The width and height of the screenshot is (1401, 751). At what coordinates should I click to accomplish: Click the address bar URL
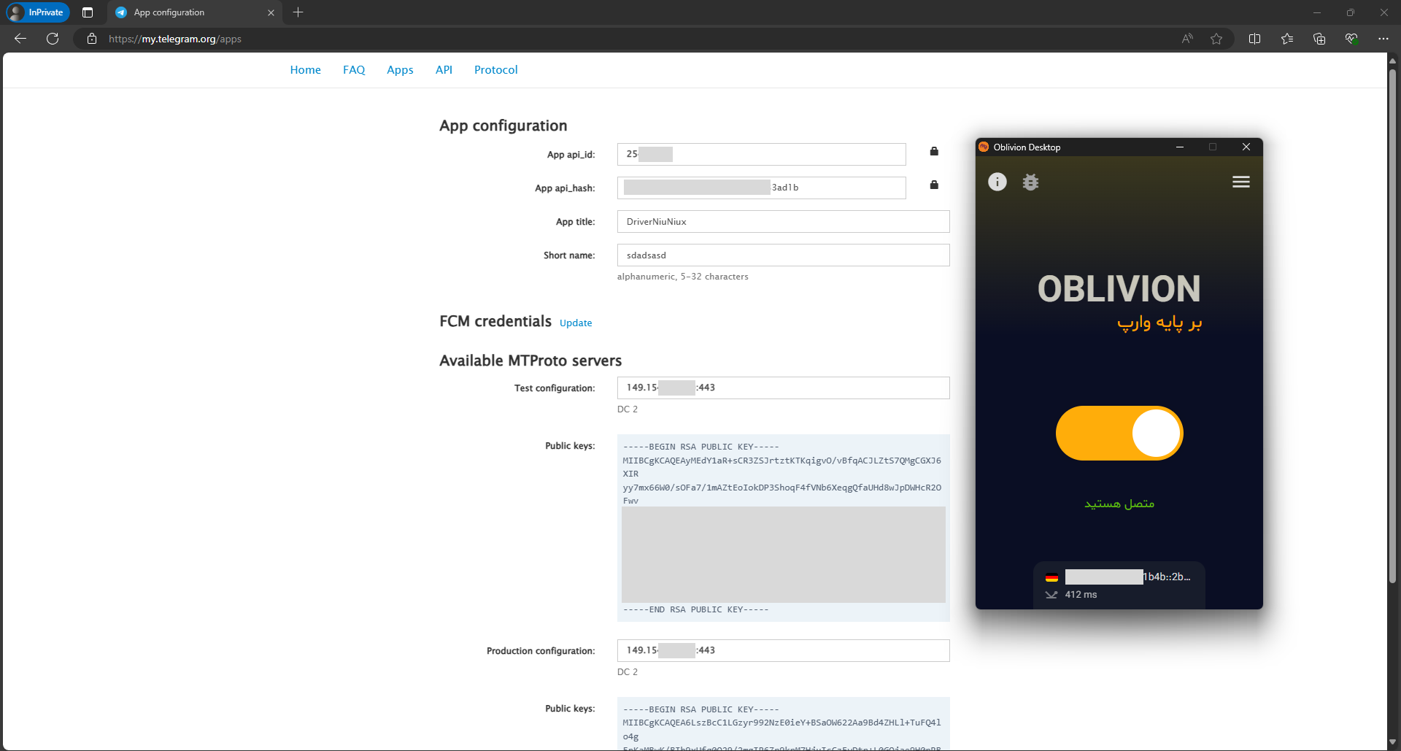click(x=175, y=39)
